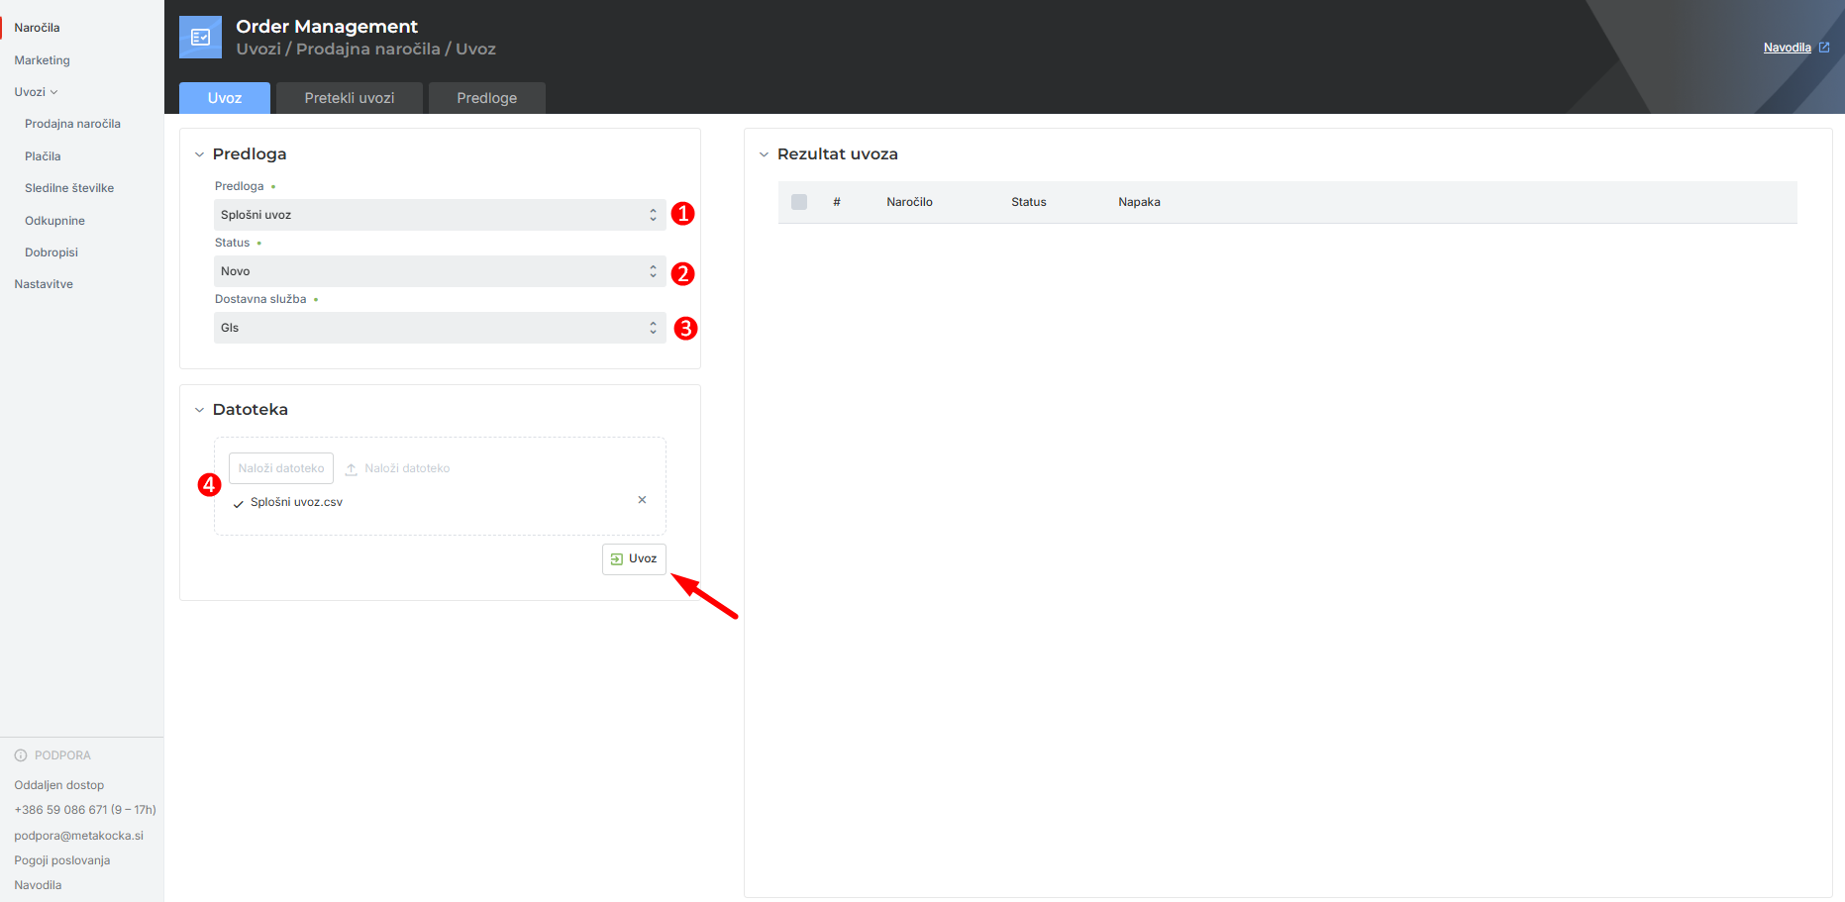Select Sledilne številke in sidebar
This screenshot has width=1845, height=902.
coord(69,188)
